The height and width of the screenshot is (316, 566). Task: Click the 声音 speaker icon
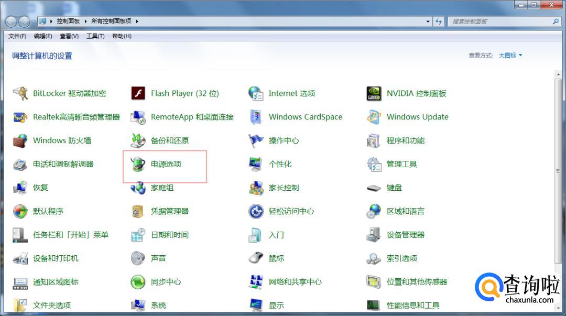point(138,258)
